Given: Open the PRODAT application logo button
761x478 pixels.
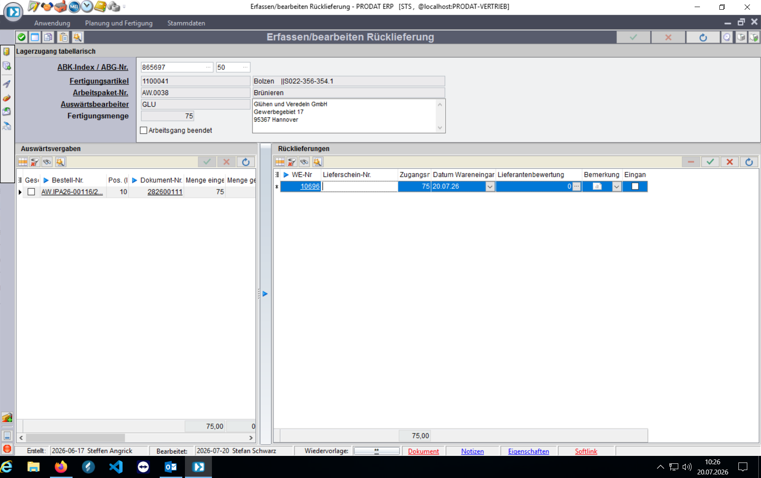Looking at the screenshot, I should click(13, 12).
